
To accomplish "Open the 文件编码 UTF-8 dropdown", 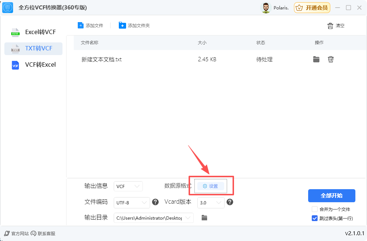I will pyautogui.click(x=132, y=202).
